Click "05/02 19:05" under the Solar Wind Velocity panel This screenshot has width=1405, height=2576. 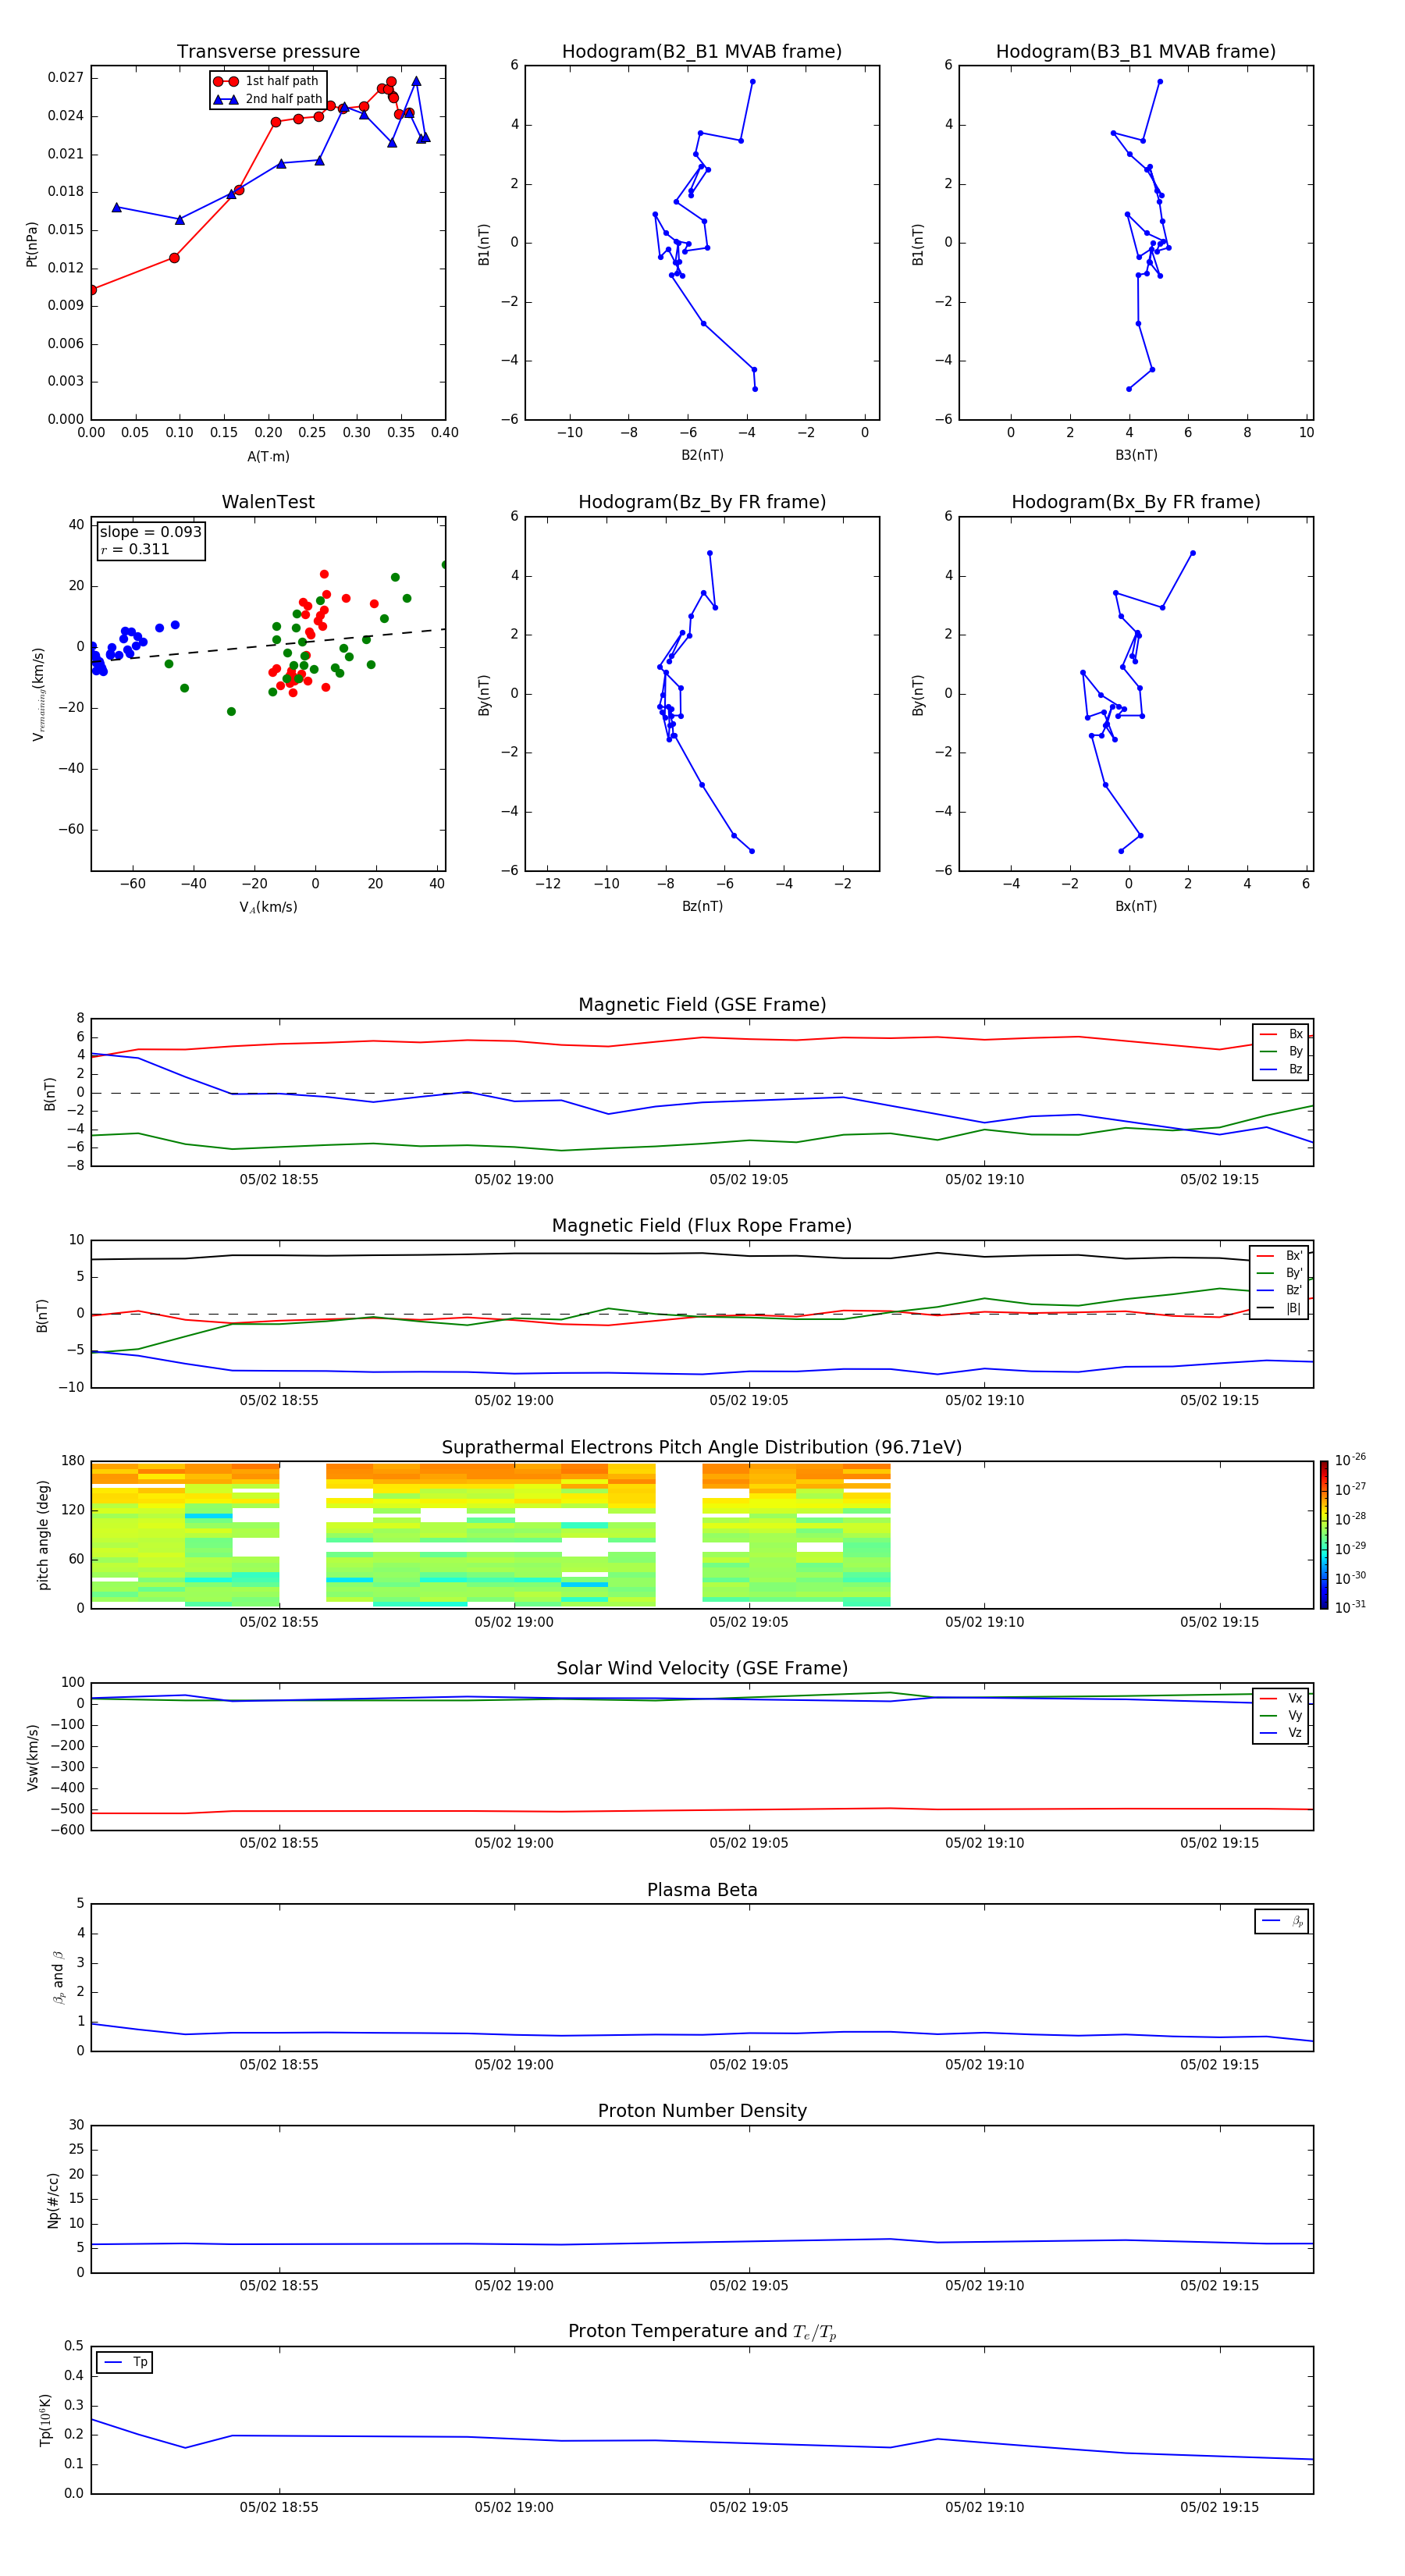(x=749, y=1843)
